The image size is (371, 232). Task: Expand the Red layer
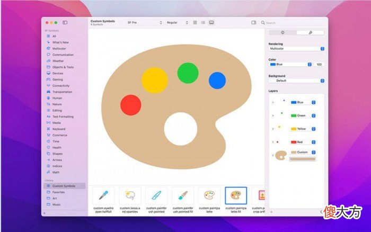[x=273, y=142]
